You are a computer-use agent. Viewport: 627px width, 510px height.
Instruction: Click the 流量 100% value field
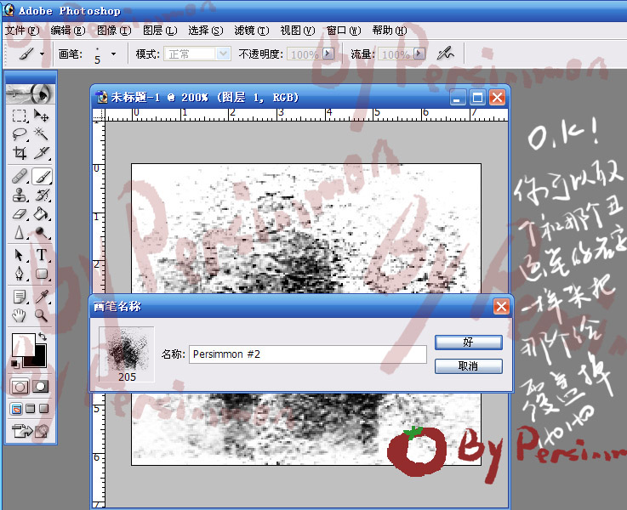[x=396, y=54]
